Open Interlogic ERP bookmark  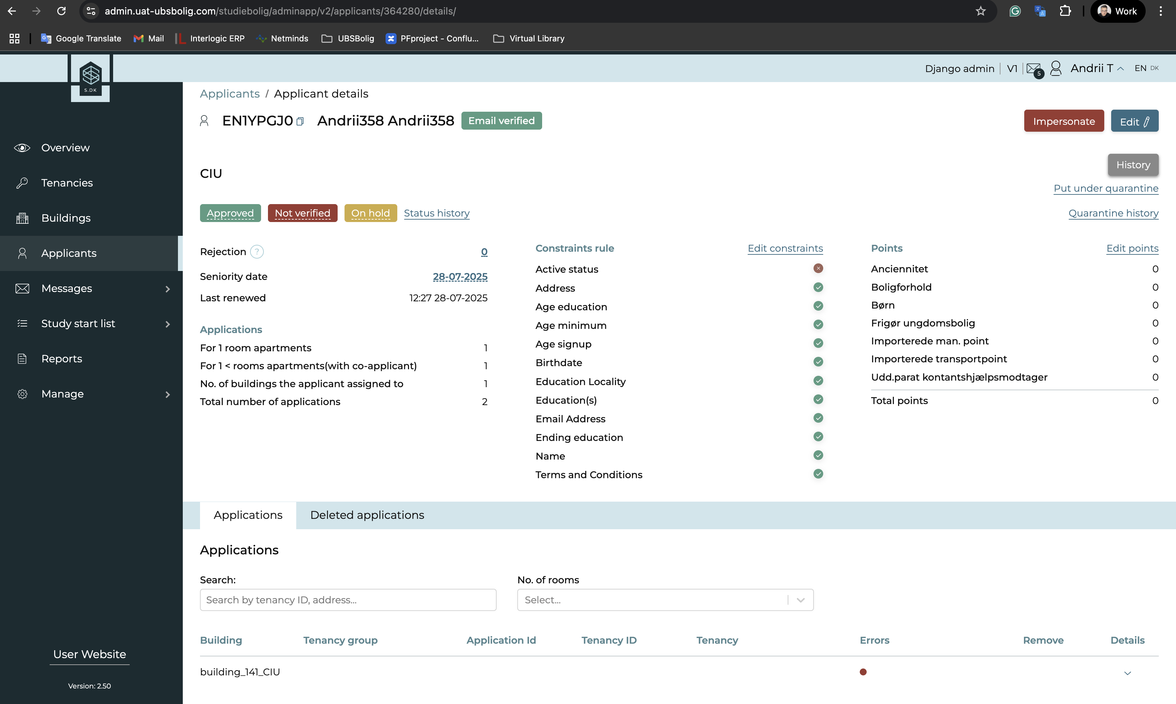click(210, 38)
